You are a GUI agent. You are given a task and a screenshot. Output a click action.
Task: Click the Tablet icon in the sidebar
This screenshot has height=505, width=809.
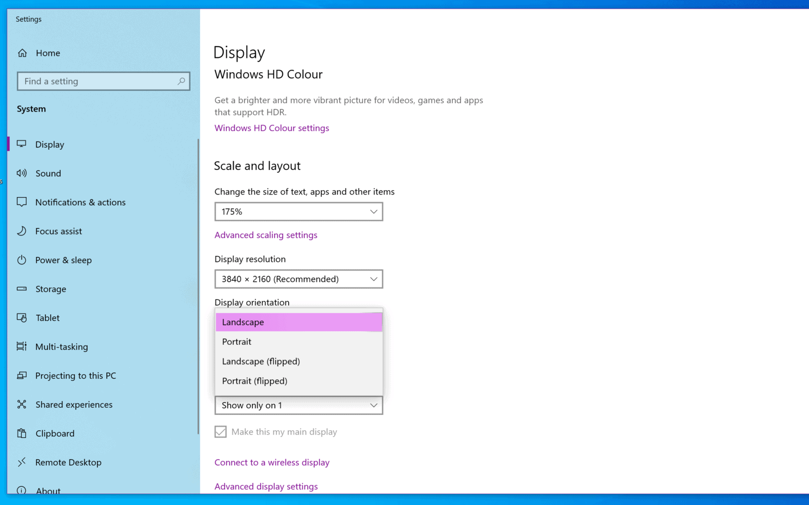[x=22, y=318]
